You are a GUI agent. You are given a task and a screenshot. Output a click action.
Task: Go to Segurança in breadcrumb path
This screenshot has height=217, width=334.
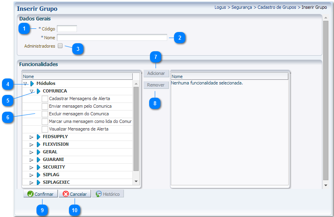[x=242, y=8]
